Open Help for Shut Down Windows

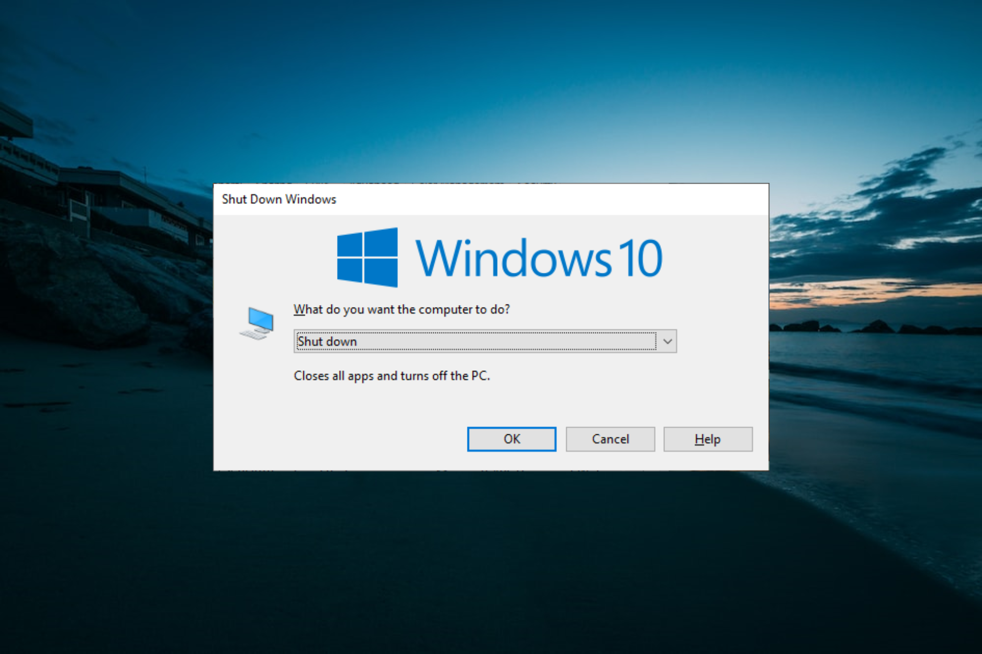708,439
